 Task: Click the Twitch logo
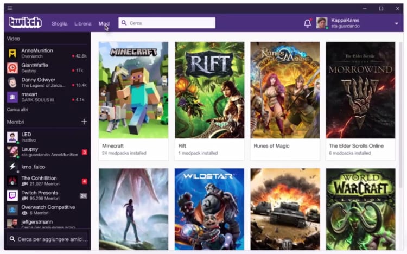25,23
